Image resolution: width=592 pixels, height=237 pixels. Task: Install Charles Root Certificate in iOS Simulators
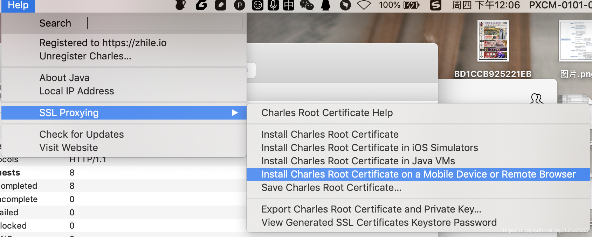click(370, 148)
